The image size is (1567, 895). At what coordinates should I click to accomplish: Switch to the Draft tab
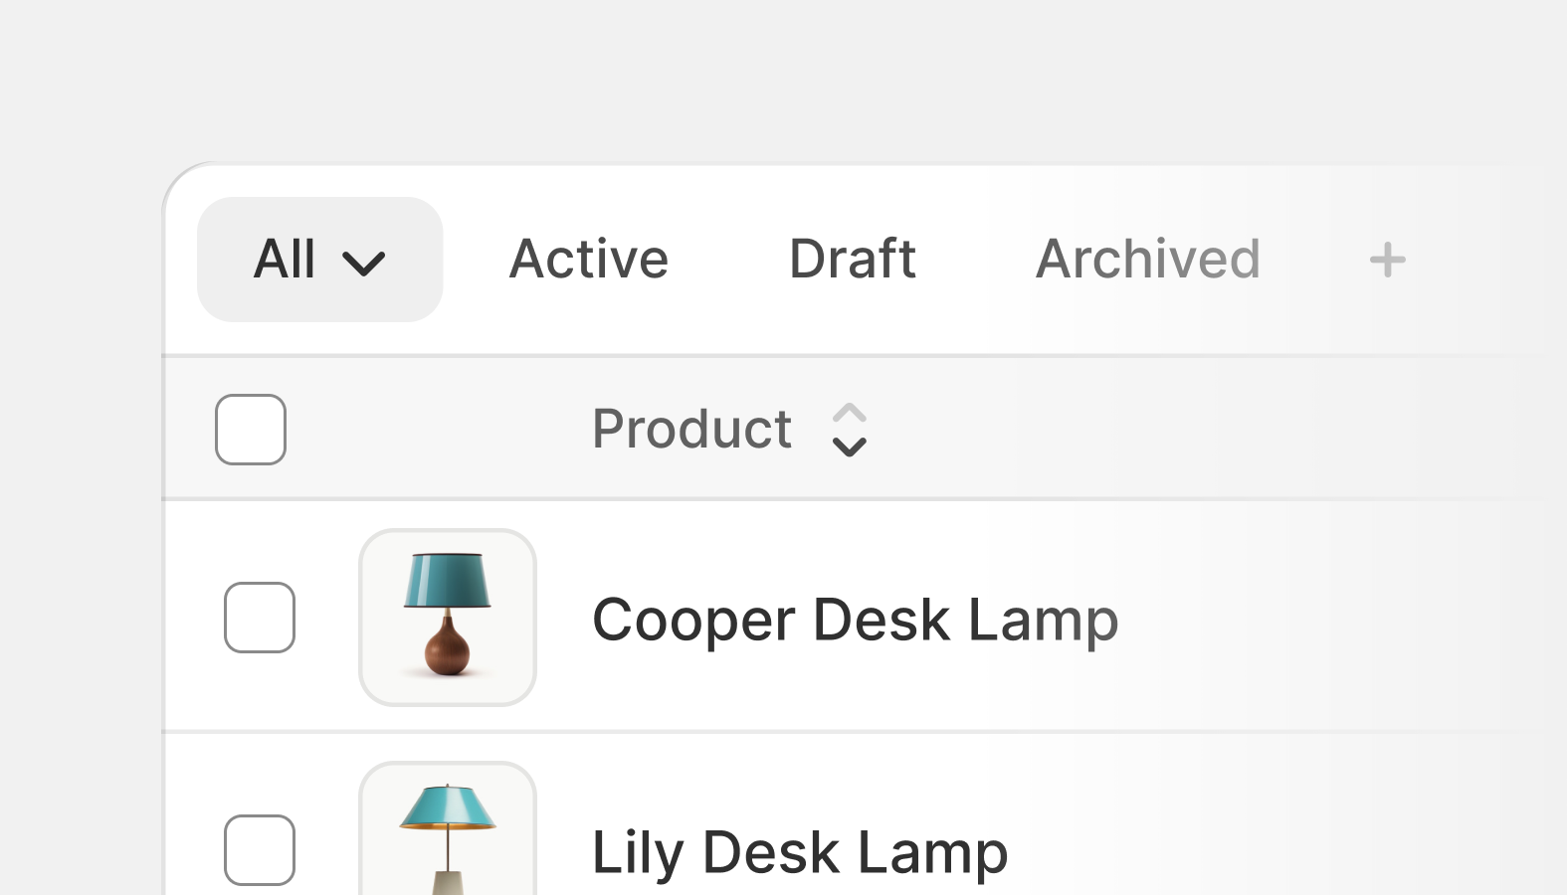(x=853, y=260)
